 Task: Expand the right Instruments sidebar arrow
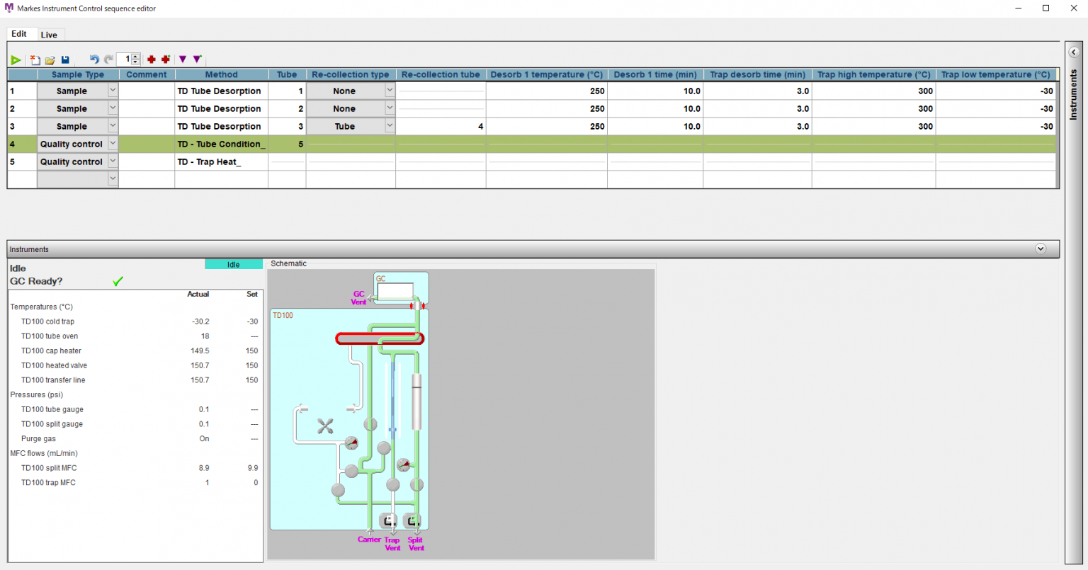[1074, 52]
